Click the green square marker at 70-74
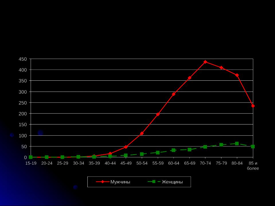This screenshot has height=206, width=275. click(205, 147)
